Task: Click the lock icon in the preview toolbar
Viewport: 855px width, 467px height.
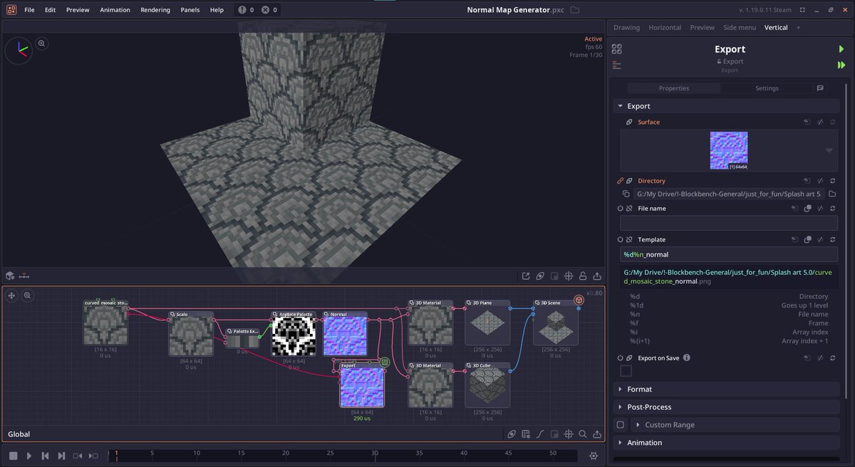Action: (x=582, y=276)
